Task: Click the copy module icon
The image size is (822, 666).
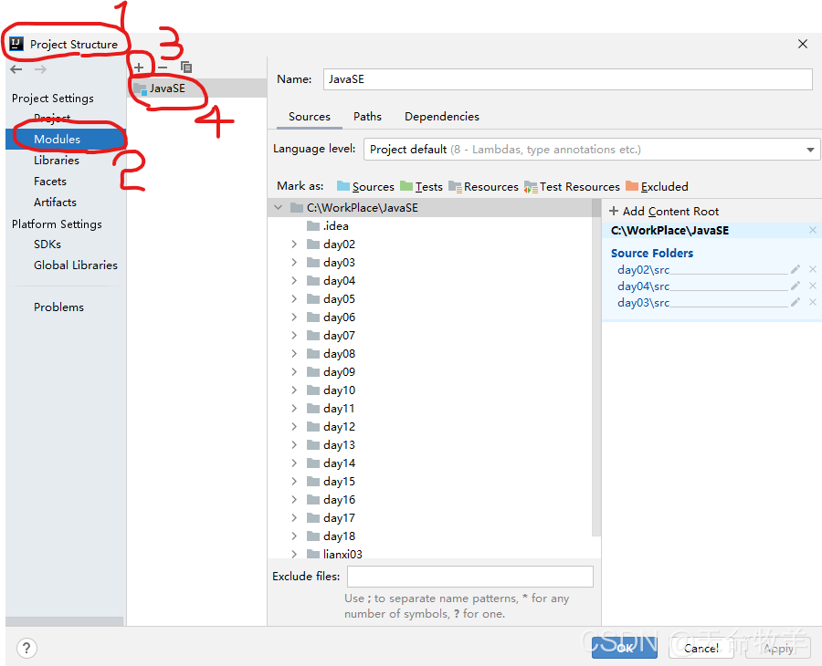Action: (x=186, y=67)
